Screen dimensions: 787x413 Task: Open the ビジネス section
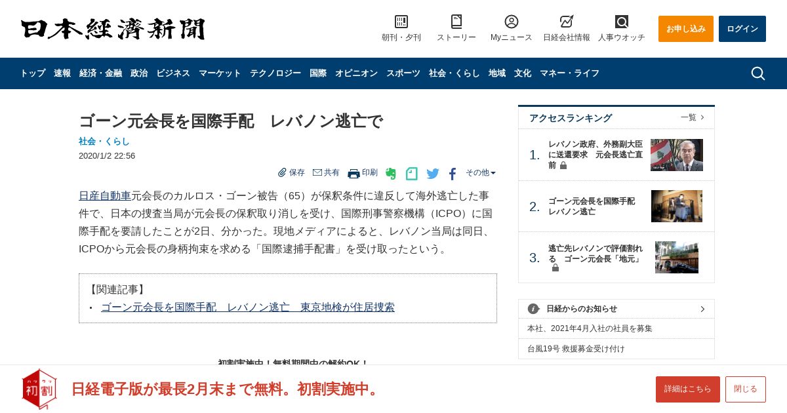point(173,73)
